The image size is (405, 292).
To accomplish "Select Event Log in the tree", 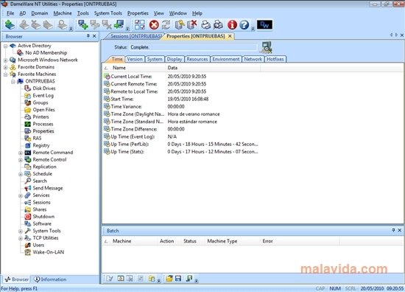I will 43,95.
